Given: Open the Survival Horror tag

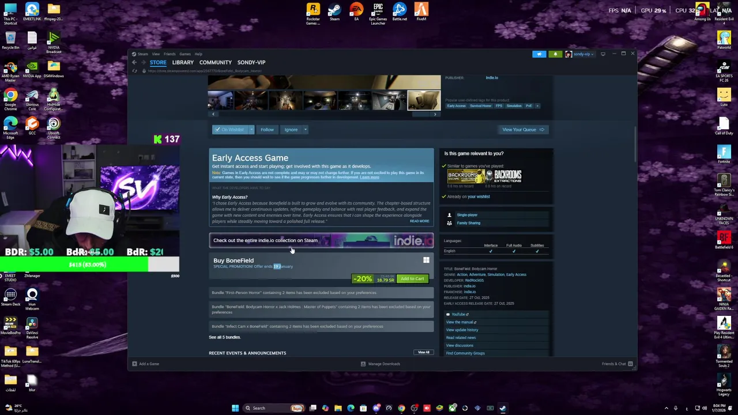Looking at the screenshot, I should pos(481,106).
